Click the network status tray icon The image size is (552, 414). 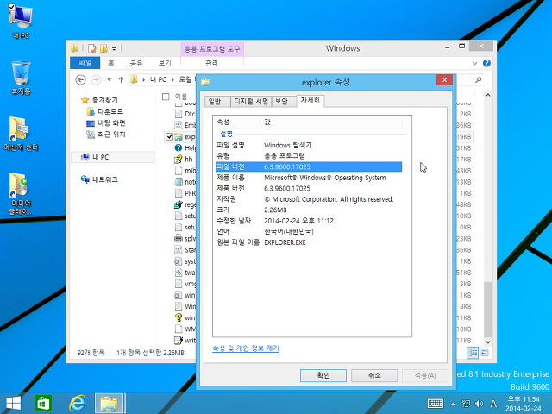click(x=466, y=404)
